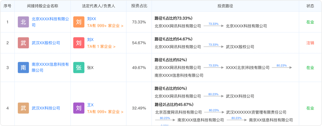Viewport: 322px width, 126px height.
Task: Click the green 张 avatar beside 张X
Action: pyautogui.click(x=79, y=68)
